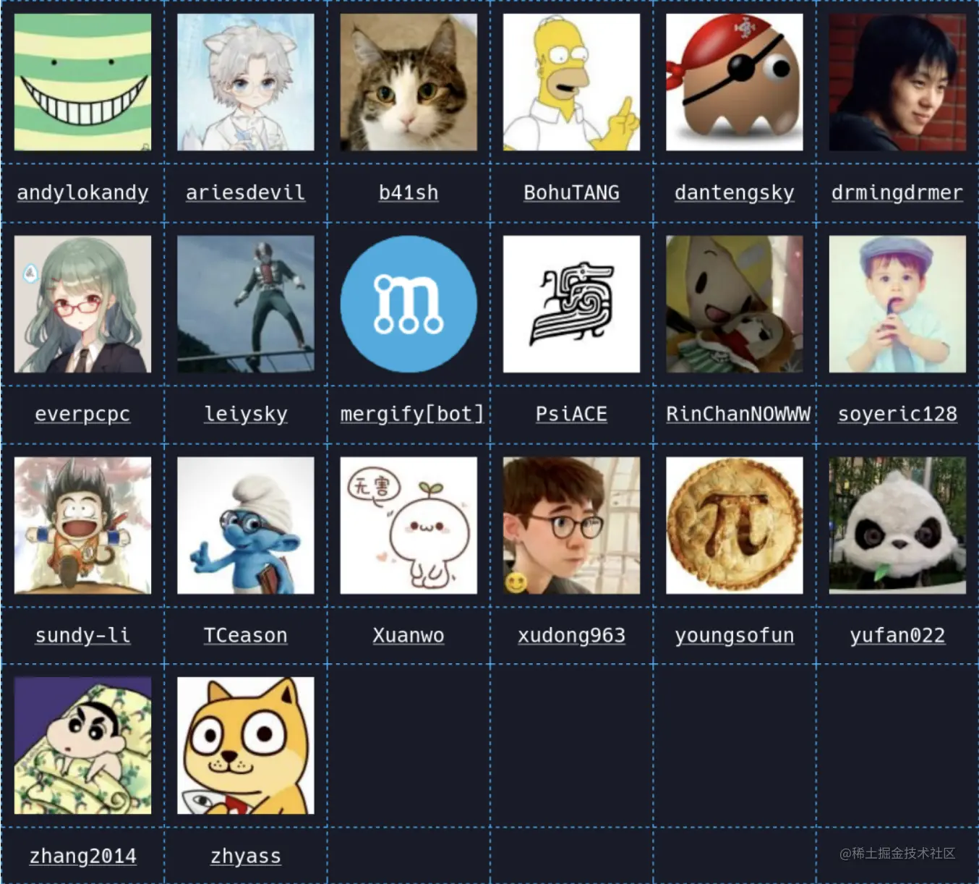Click Xuanwo's white sprout character avatar
Viewport: 979px width, 884px height.
(409, 525)
